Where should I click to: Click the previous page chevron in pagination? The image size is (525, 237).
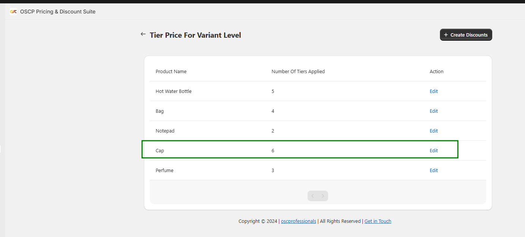coord(313,196)
